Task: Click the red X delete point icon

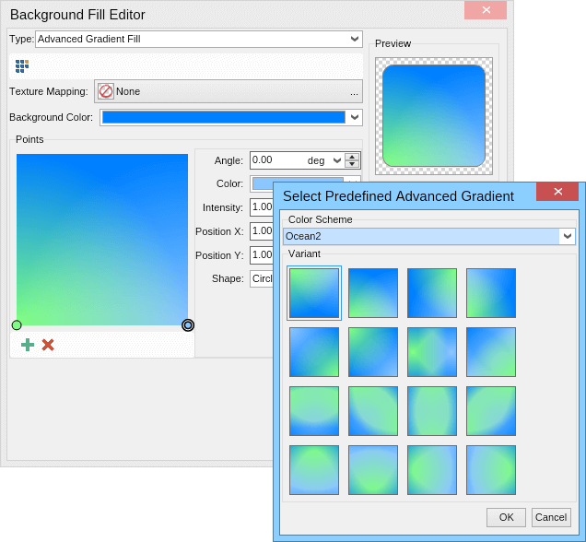Action: 48,345
